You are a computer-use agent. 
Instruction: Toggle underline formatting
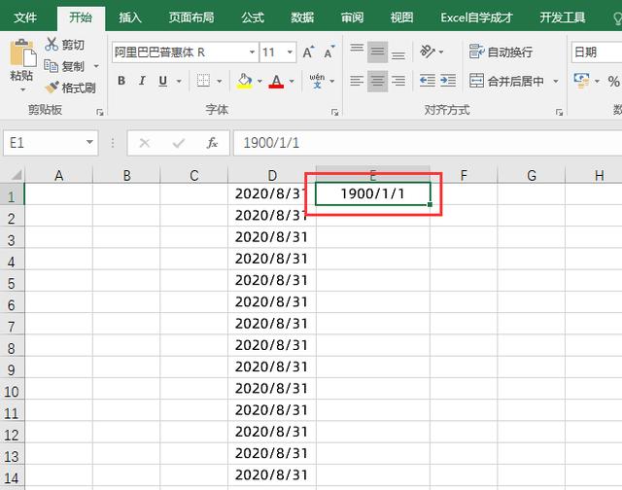point(162,81)
